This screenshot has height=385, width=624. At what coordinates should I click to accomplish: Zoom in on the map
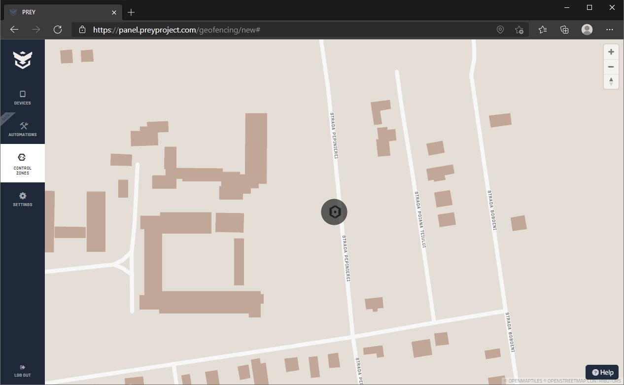tap(611, 52)
